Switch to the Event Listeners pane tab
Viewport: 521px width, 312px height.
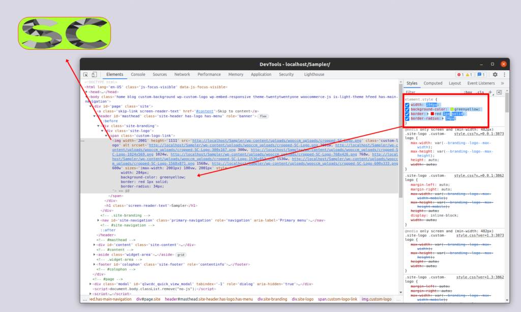tap(481, 83)
